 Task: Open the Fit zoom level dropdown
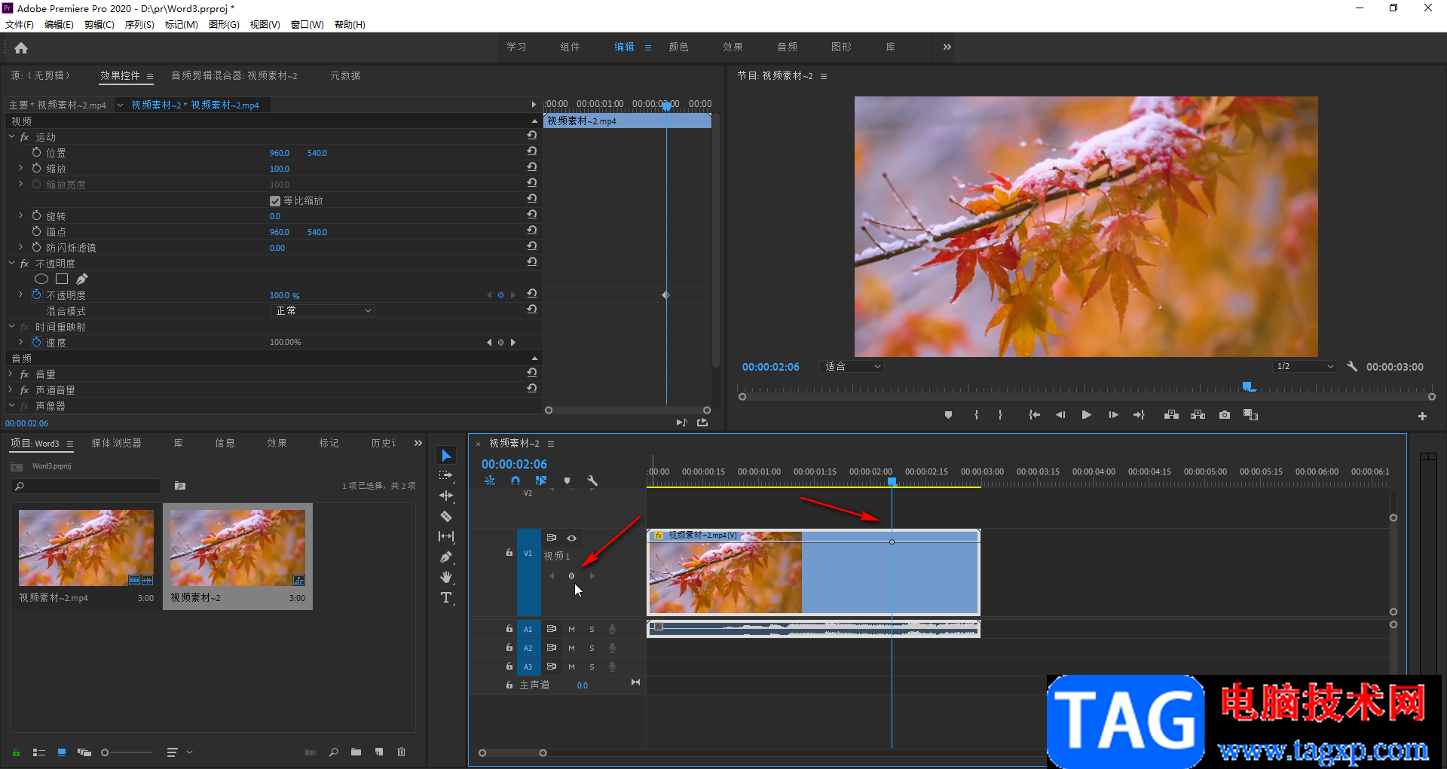coord(852,367)
